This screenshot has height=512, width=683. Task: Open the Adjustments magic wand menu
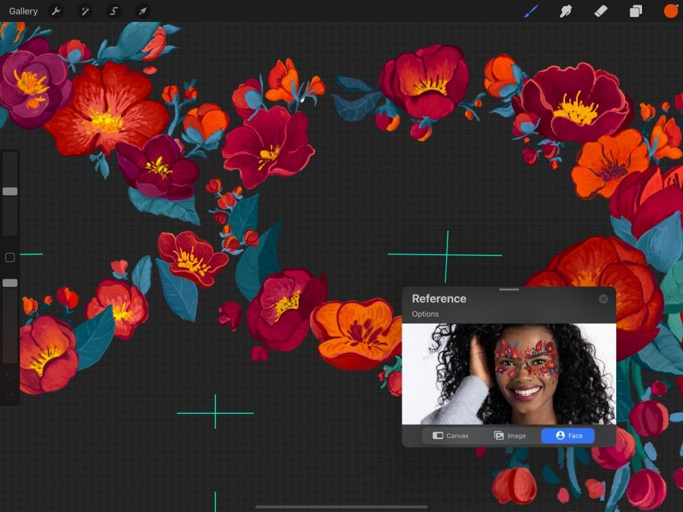[85, 11]
